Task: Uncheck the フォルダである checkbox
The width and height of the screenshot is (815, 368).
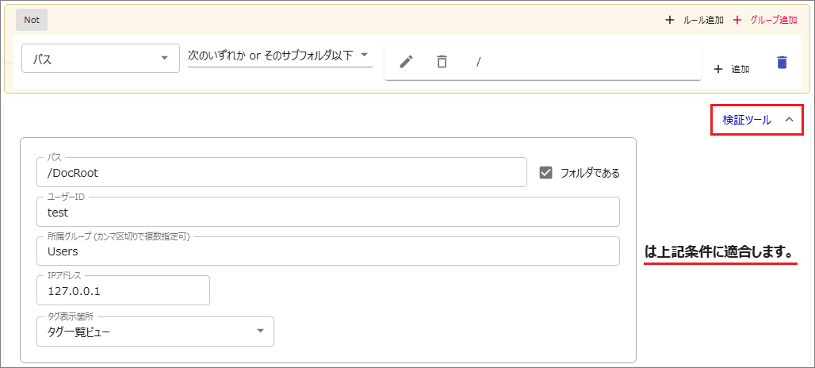Action: pyautogui.click(x=545, y=172)
